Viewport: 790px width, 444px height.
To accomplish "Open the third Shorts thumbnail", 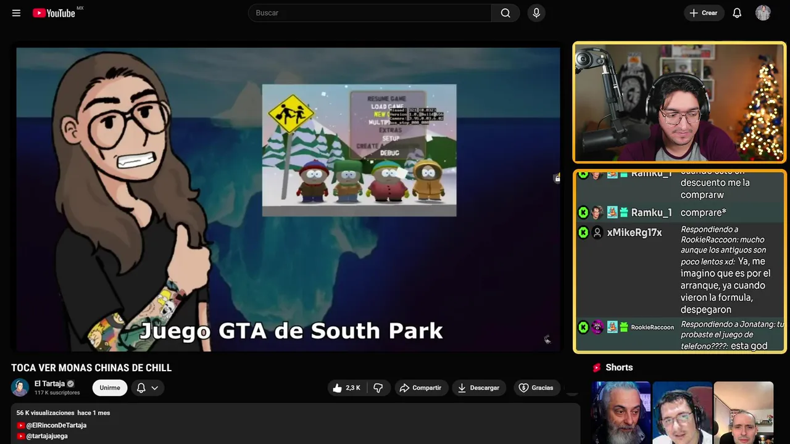I will pos(743,413).
